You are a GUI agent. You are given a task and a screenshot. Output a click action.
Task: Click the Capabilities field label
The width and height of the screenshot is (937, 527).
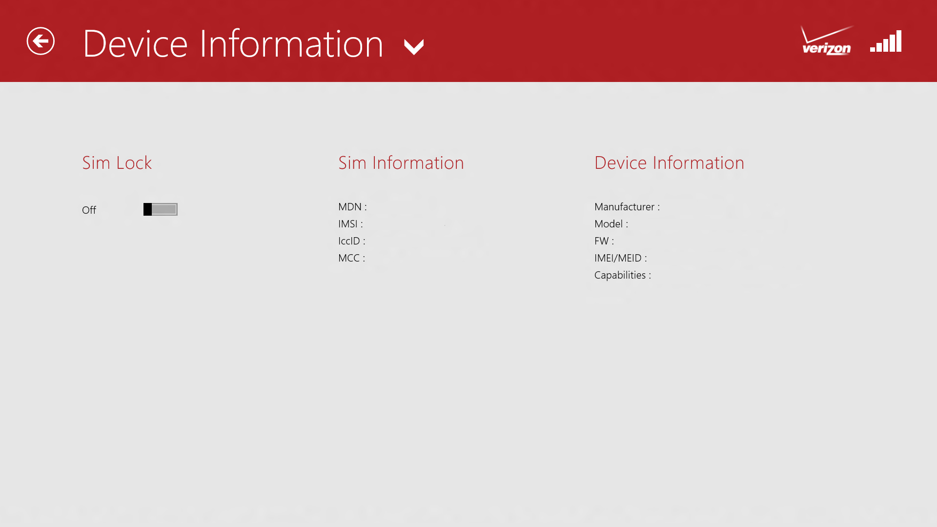coord(622,275)
